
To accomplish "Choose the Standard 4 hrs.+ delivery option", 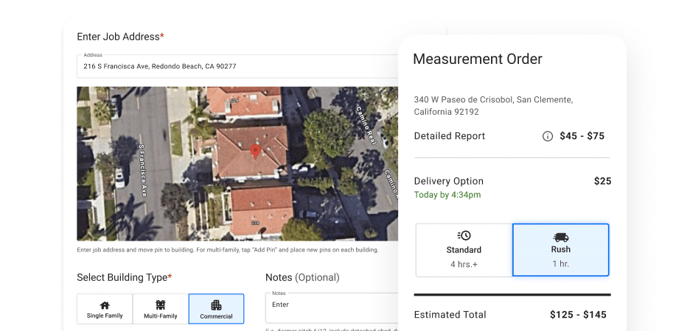I will pyautogui.click(x=464, y=250).
